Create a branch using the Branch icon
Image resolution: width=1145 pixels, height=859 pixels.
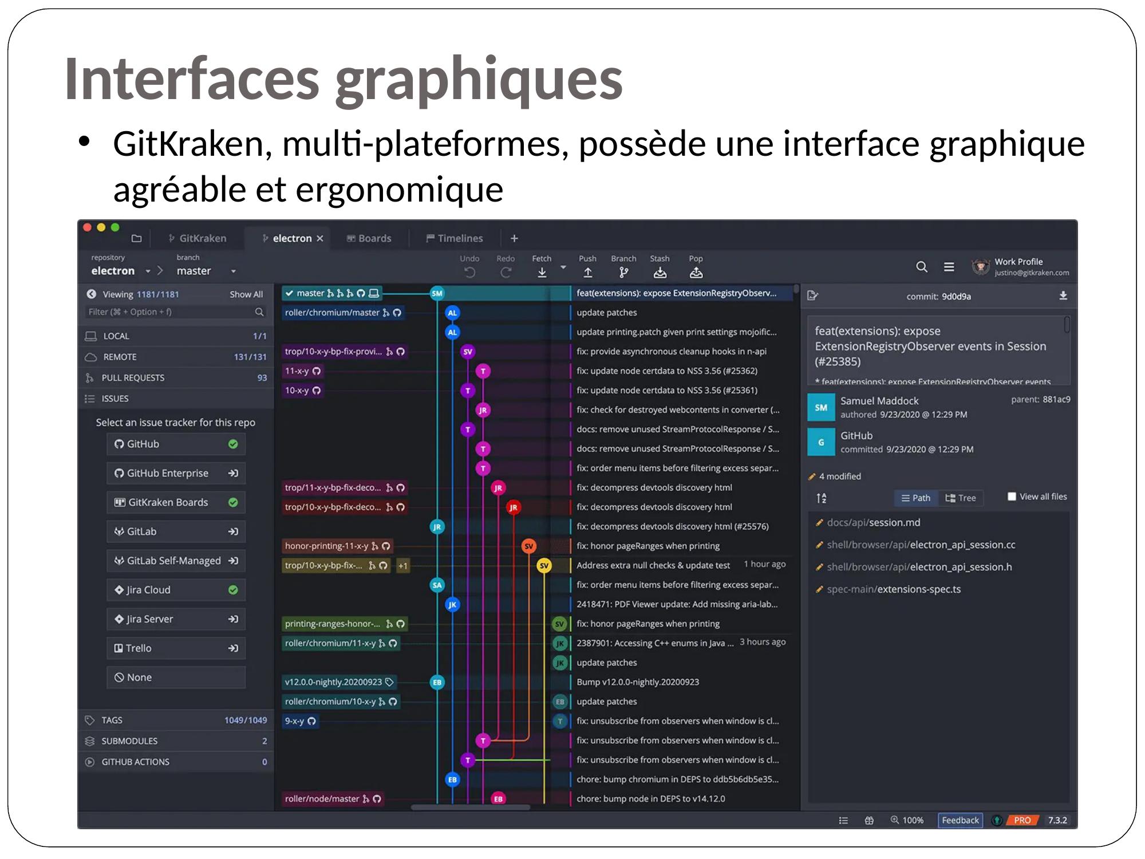point(623,273)
